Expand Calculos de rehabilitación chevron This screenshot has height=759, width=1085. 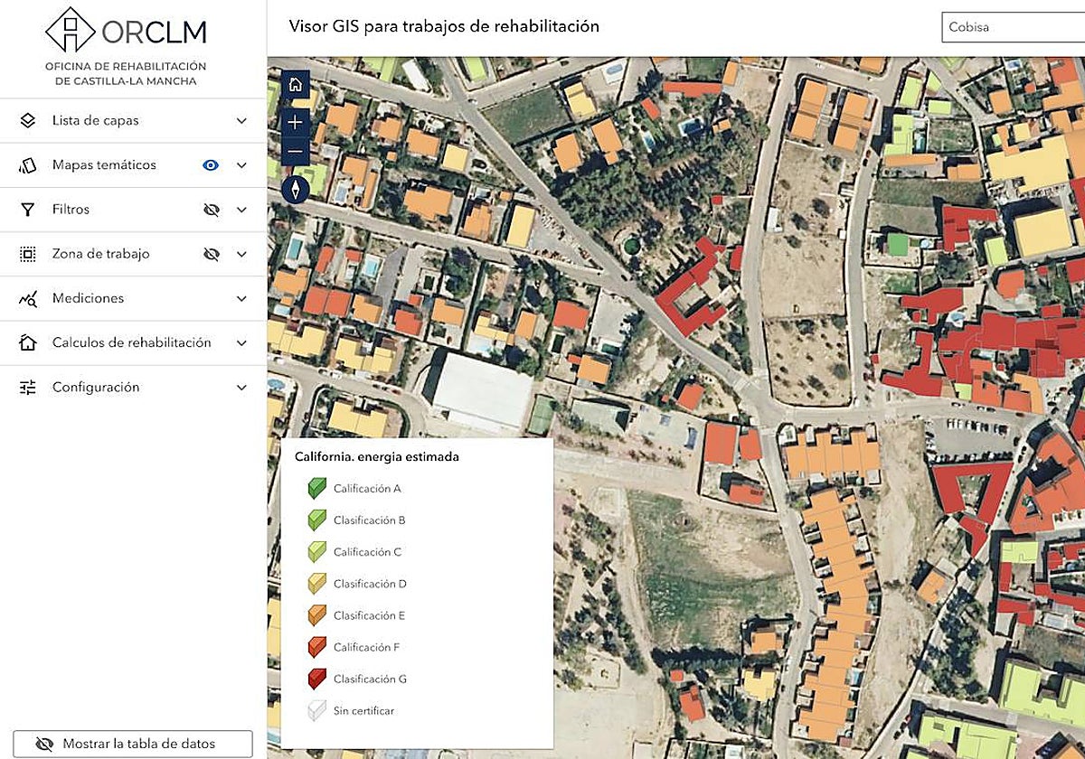(x=241, y=343)
